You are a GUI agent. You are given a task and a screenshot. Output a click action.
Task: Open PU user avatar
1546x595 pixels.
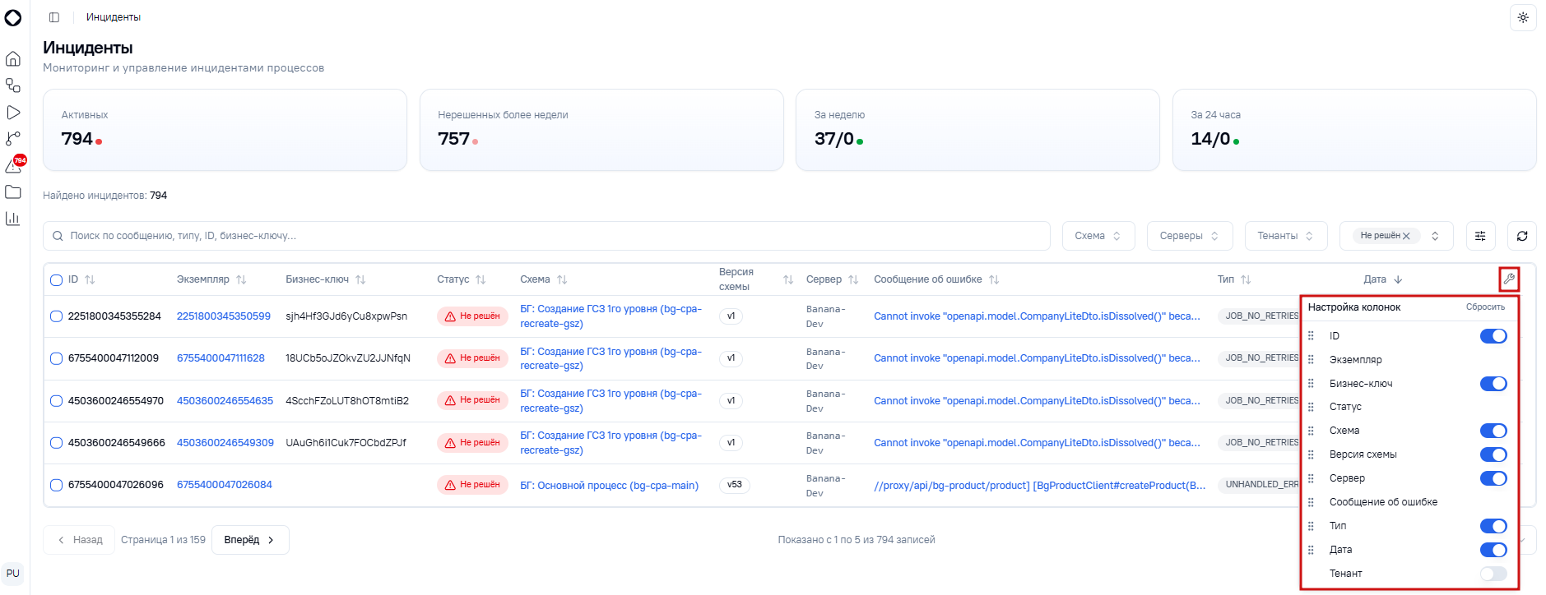(x=13, y=574)
